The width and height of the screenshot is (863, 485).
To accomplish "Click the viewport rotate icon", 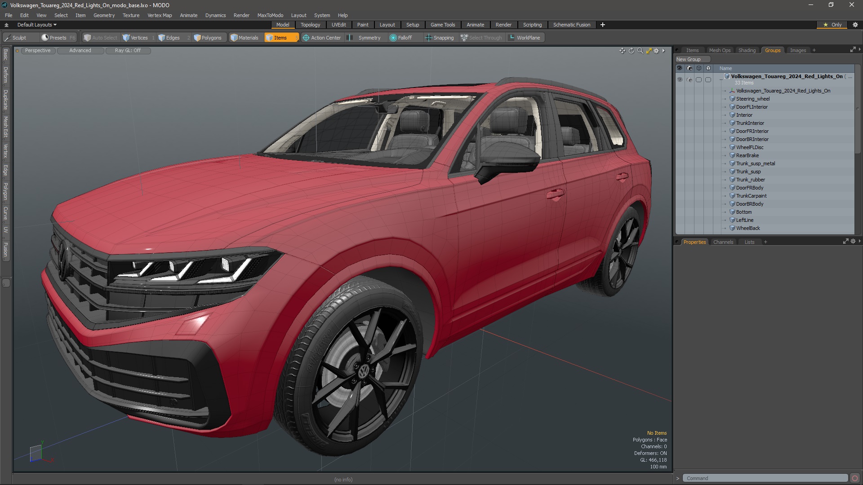I will (x=631, y=51).
